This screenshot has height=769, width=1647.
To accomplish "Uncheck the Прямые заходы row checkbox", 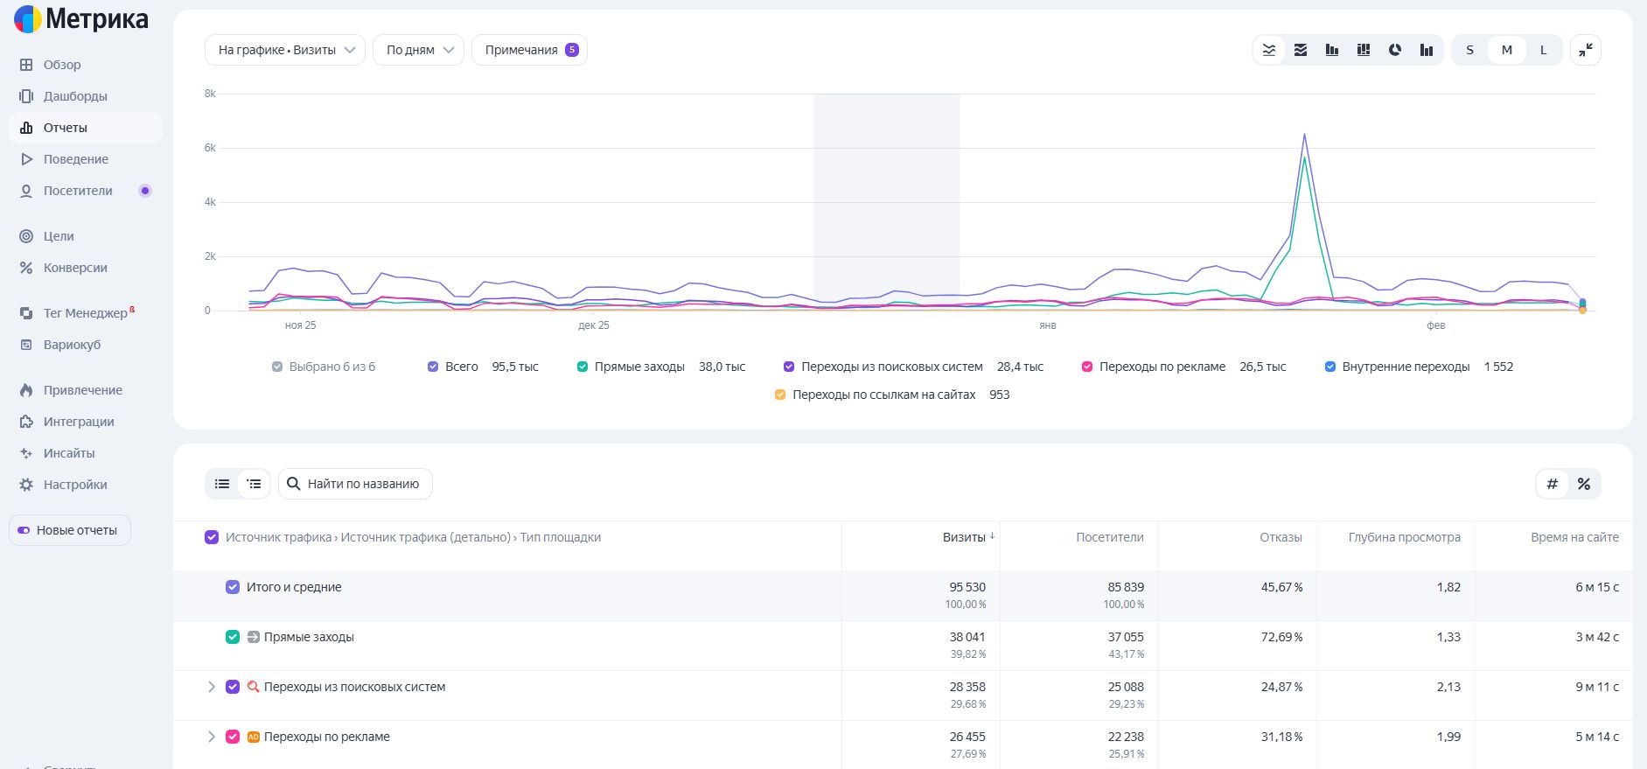I will 233,637.
